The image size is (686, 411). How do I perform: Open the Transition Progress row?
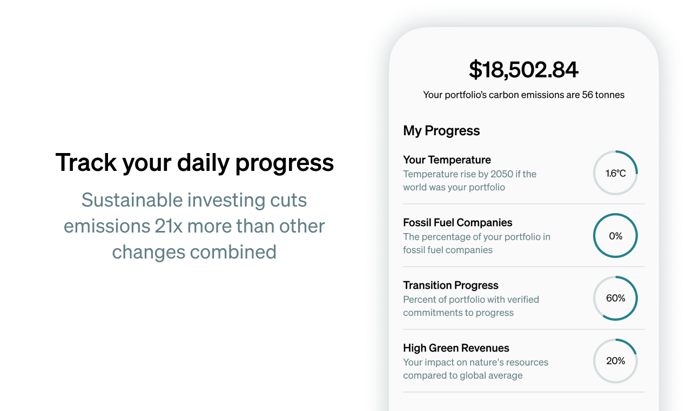point(523,299)
